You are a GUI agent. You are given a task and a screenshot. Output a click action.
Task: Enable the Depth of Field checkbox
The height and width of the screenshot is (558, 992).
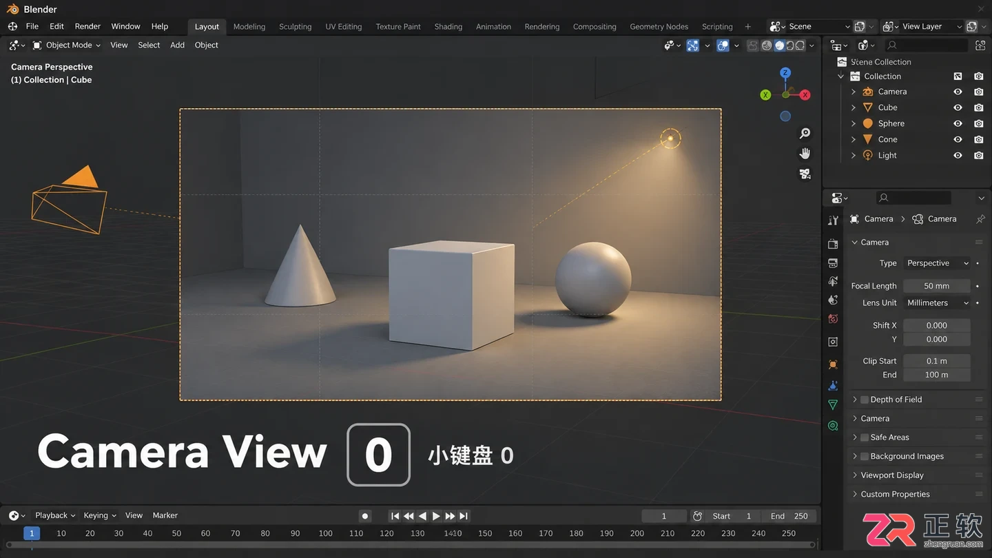point(865,400)
